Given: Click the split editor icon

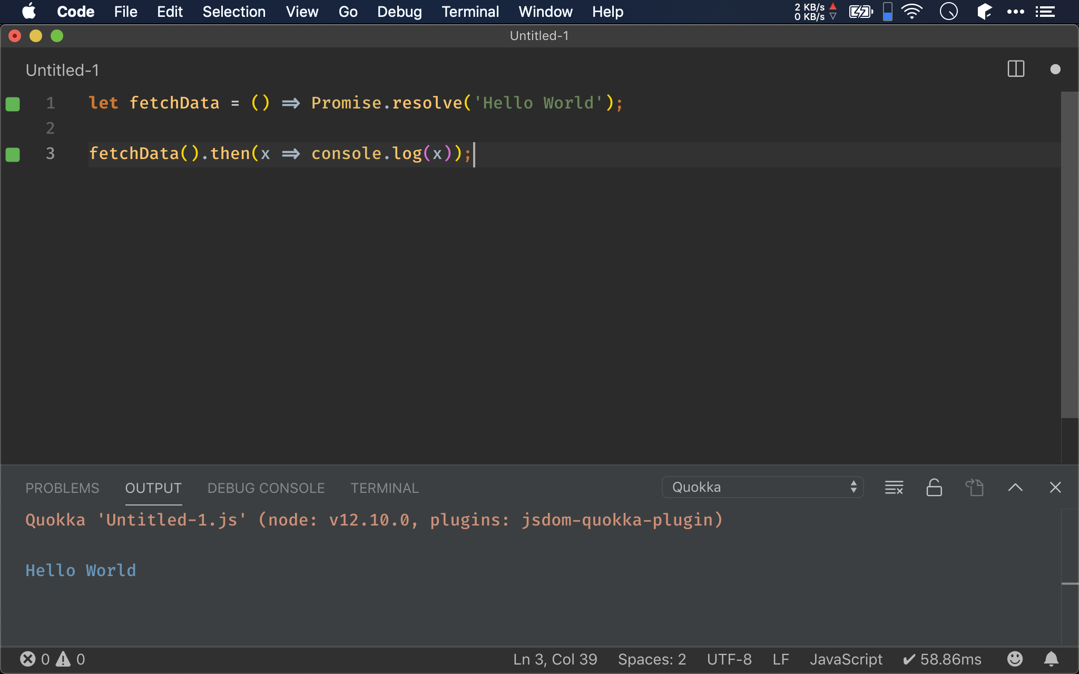Looking at the screenshot, I should (x=1015, y=69).
